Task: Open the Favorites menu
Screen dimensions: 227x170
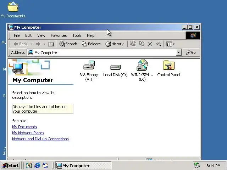Action: coord(59,35)
